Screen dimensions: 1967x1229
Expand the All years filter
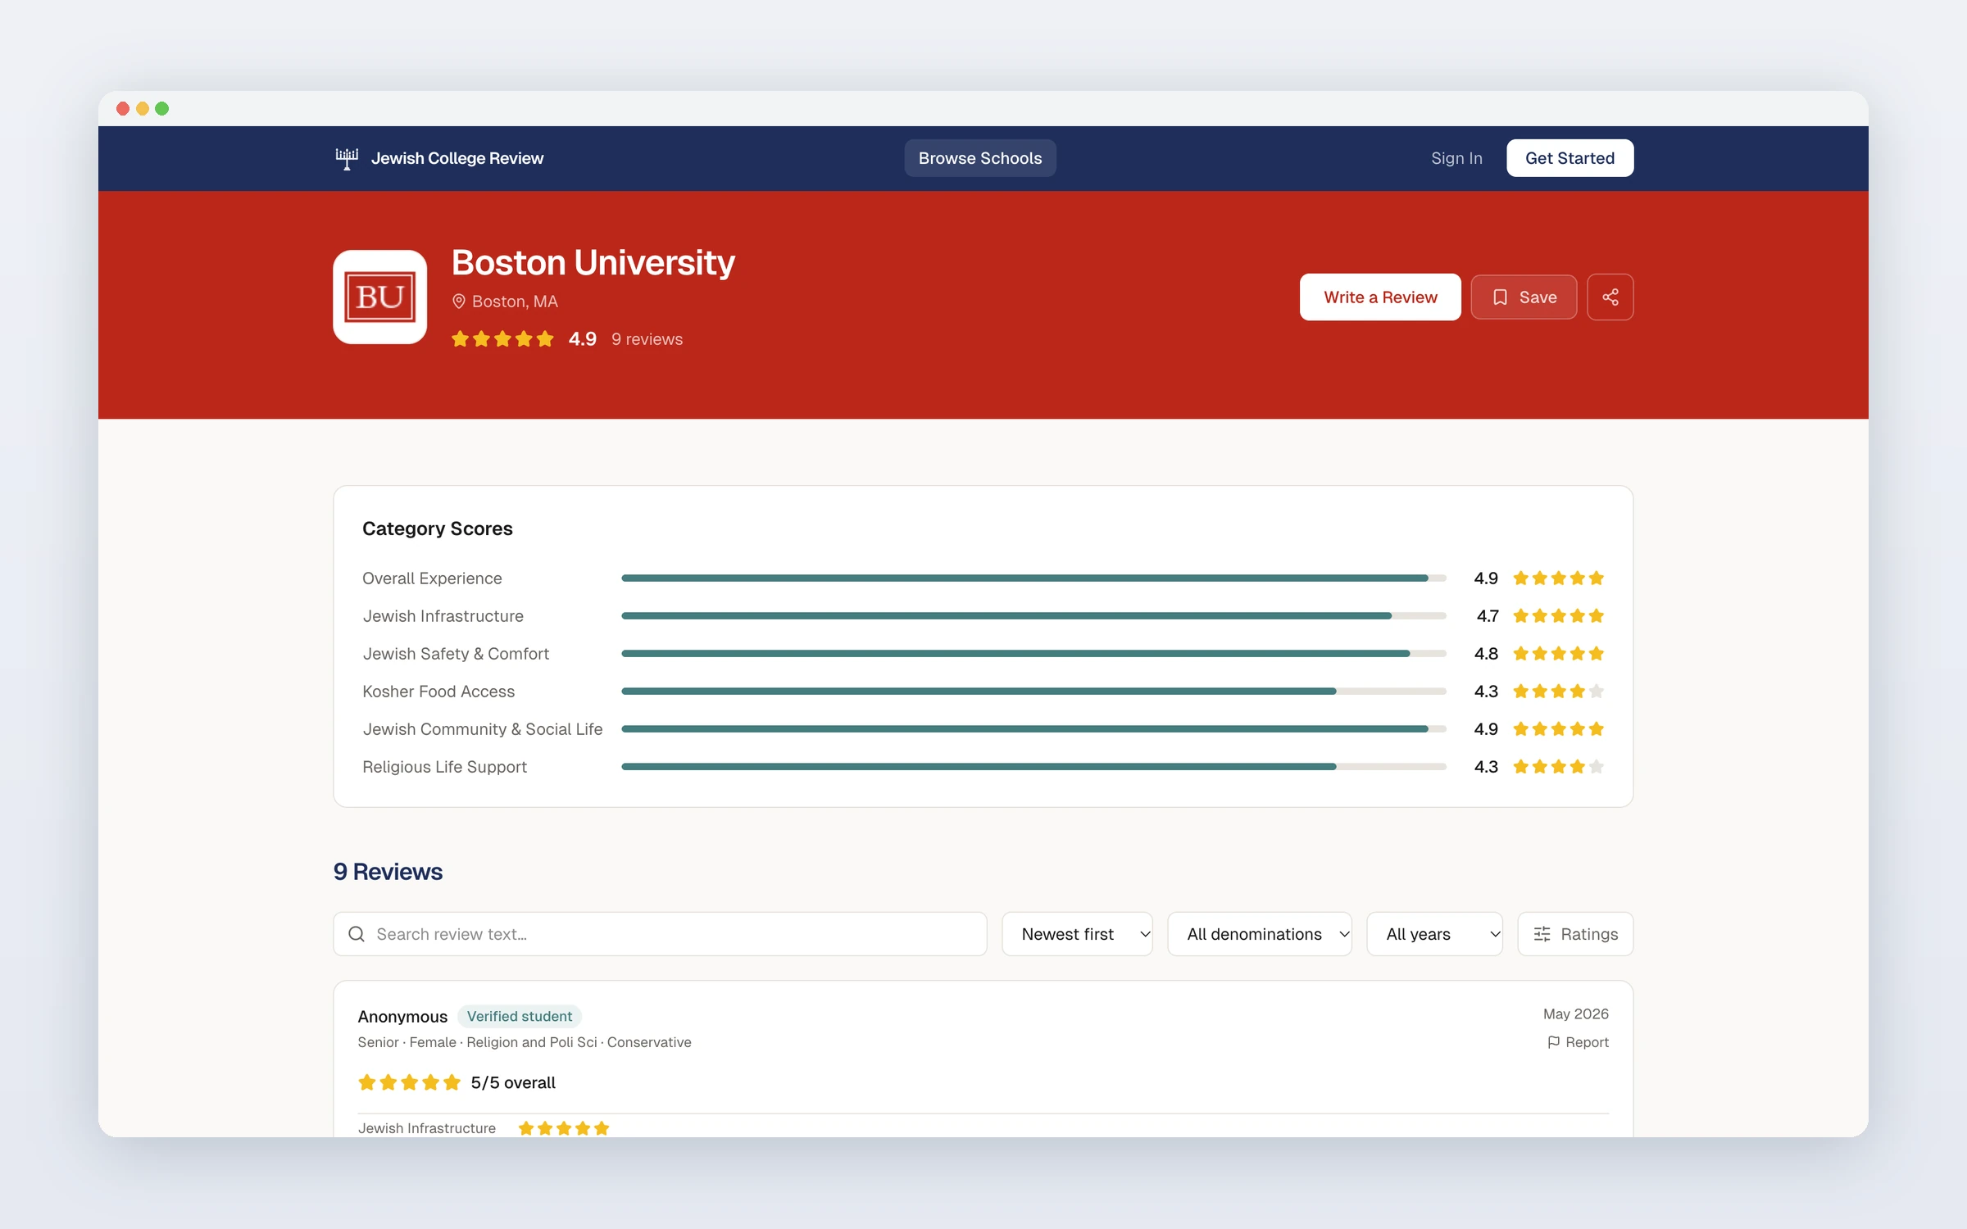click(x=1434, y=934)
